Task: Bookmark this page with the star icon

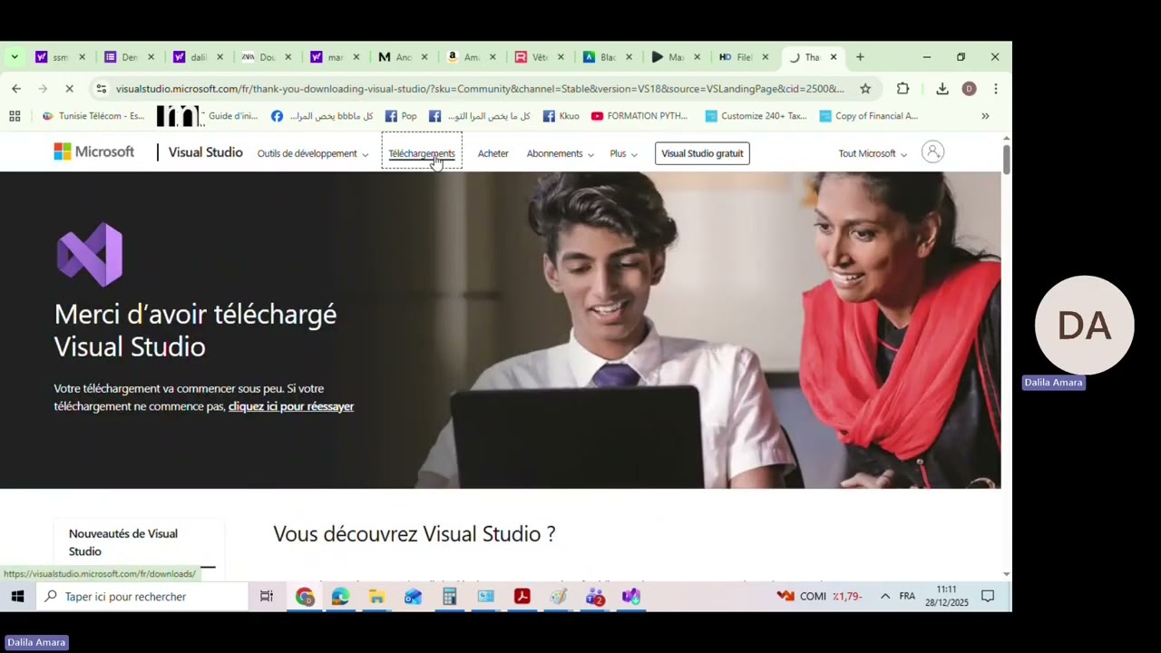Action: 865,89
